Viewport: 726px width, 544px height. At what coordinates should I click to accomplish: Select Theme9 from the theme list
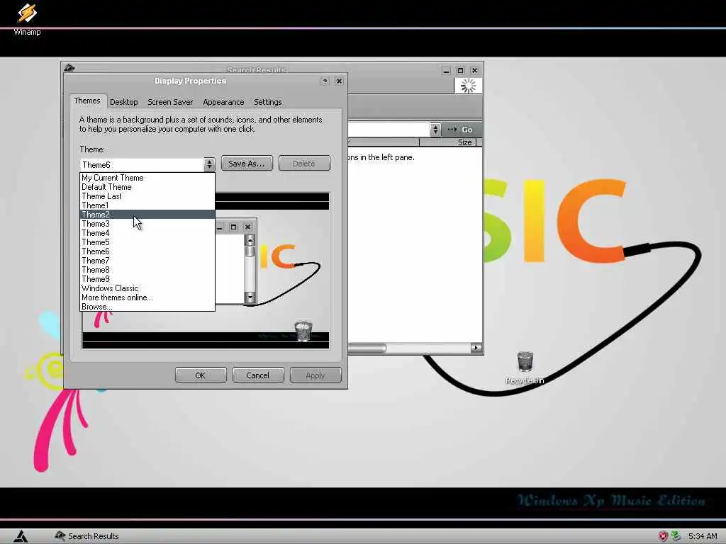147,279
